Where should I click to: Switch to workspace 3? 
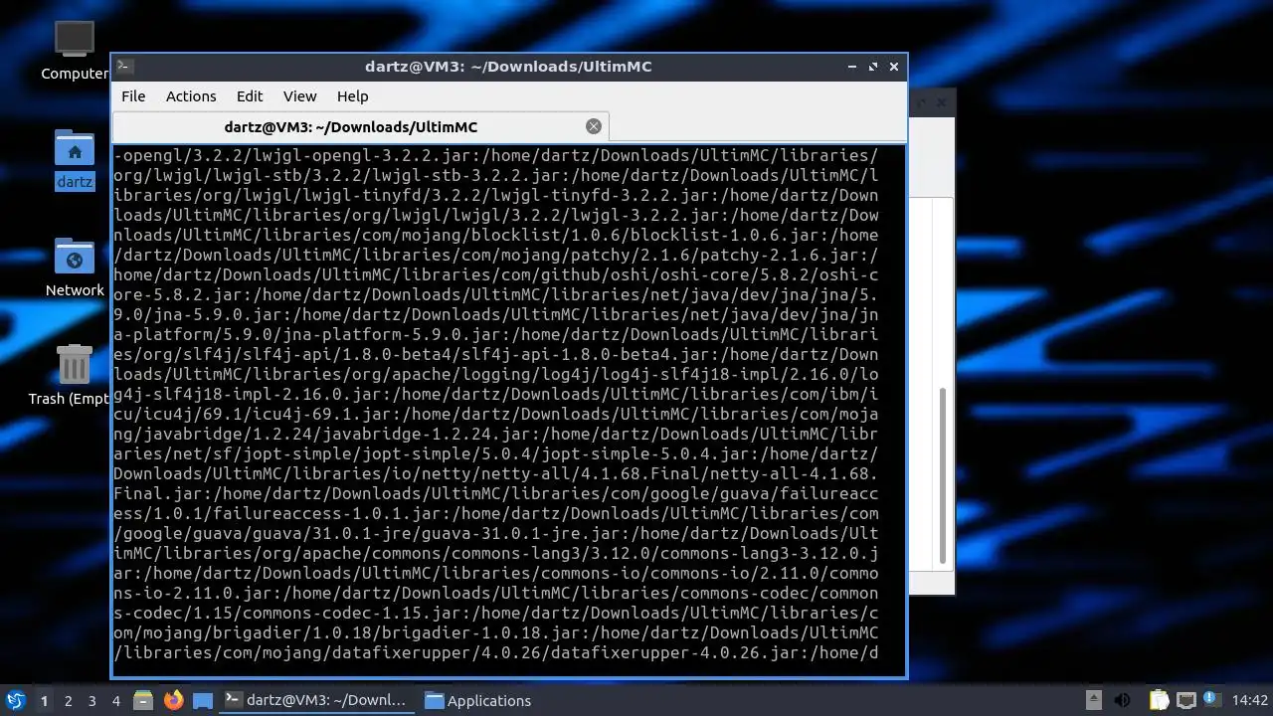click(x=92, y=701)
